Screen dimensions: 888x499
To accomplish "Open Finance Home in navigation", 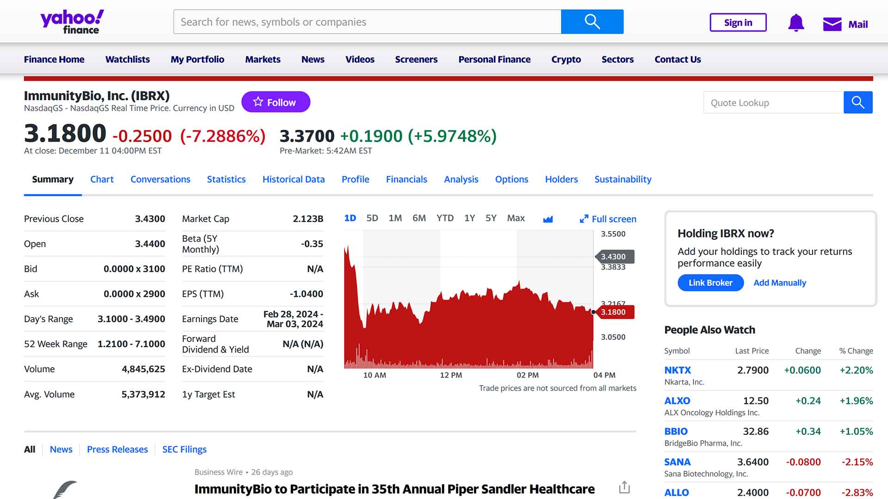I will pos(54,59).
